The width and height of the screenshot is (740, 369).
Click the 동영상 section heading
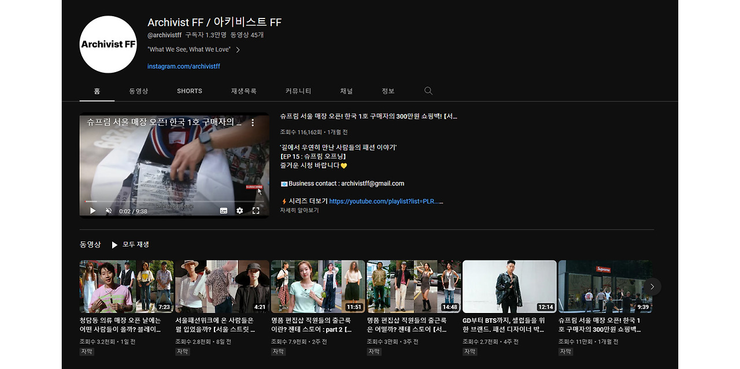[x=90, y=245]
